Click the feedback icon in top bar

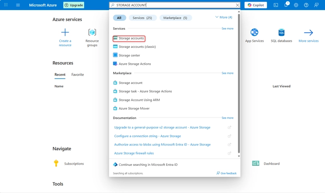(316, 5)
